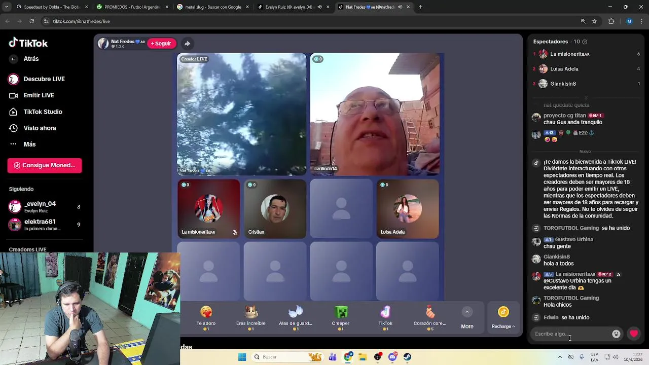Switch to metal slug Google tab

[213, 7]
